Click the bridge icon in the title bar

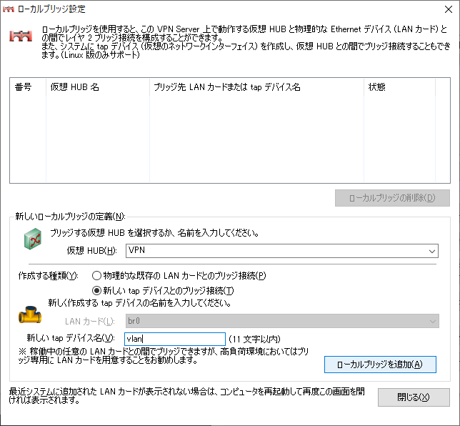9,9
